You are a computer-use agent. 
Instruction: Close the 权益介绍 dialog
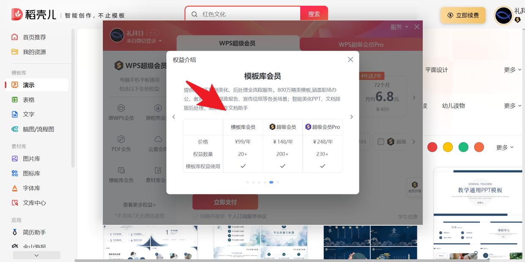350,59
